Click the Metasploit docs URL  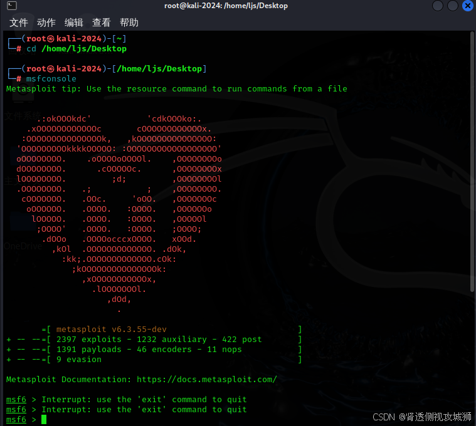pyautogui.click(x=207, y=379)
